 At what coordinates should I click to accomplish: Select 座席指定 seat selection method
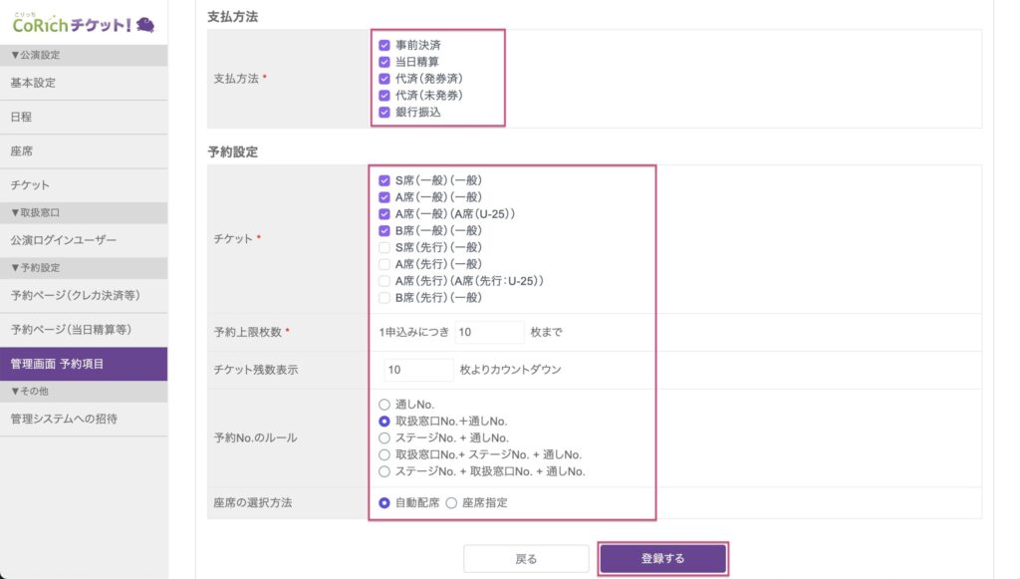click(453, 503)
